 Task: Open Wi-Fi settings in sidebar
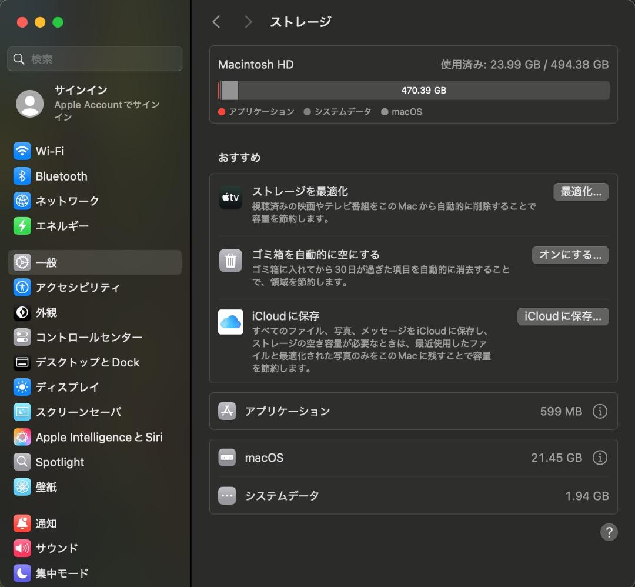pyautogui.click(x=95, y=151)
